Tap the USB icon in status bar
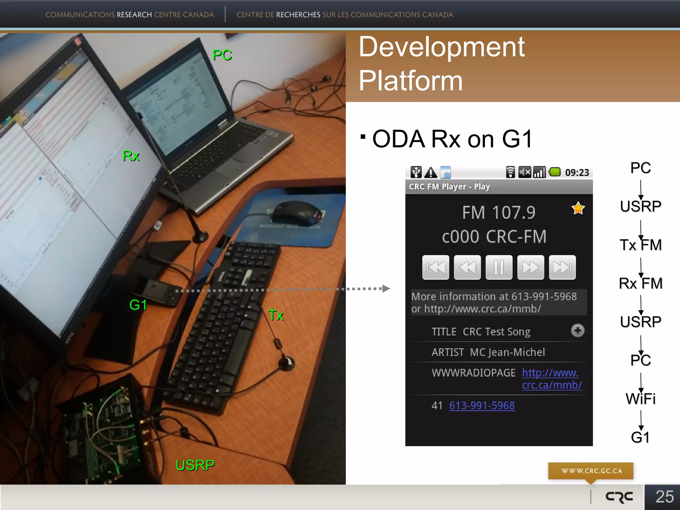Image resolution: width=680 pixels, height=510 pixels. click(416, 172)
